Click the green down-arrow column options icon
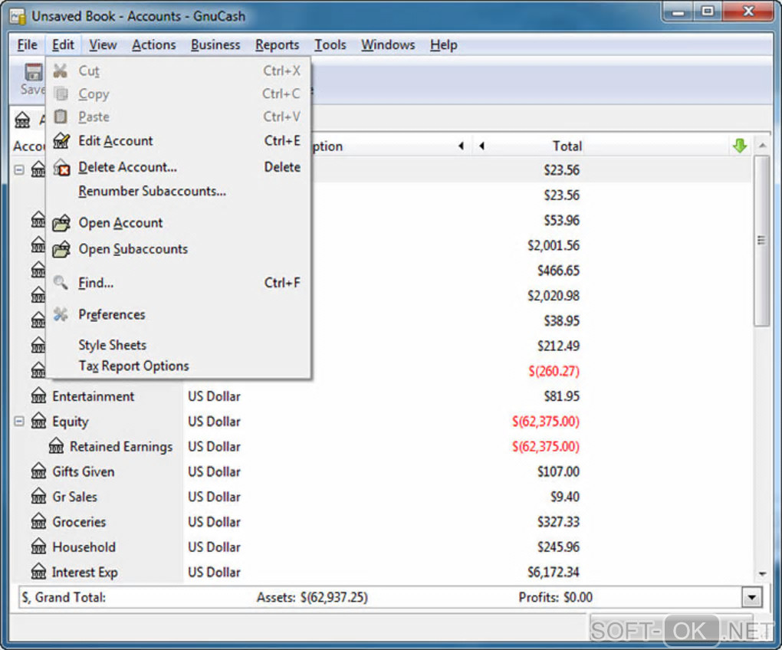This screenshot has width=782, height=650. 740,146
